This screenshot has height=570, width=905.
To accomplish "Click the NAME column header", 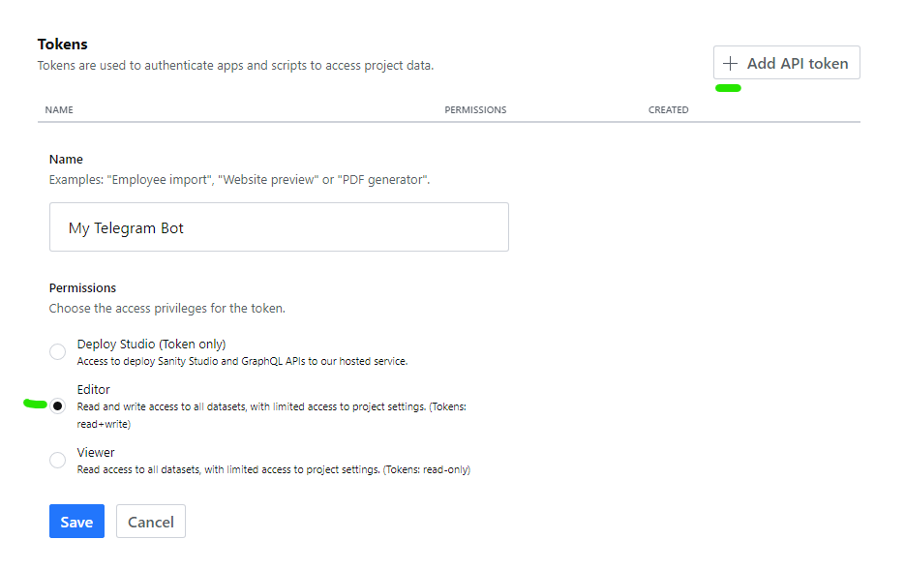I will click(59, 109).
